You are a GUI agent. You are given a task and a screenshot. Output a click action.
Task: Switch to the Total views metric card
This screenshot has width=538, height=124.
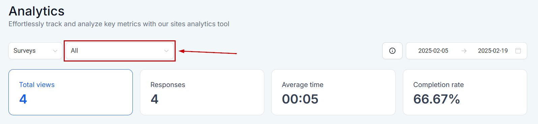[70, 92]
